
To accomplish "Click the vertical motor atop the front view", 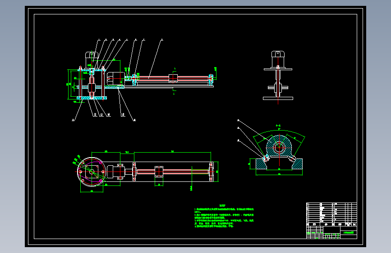I will [91, 59].
